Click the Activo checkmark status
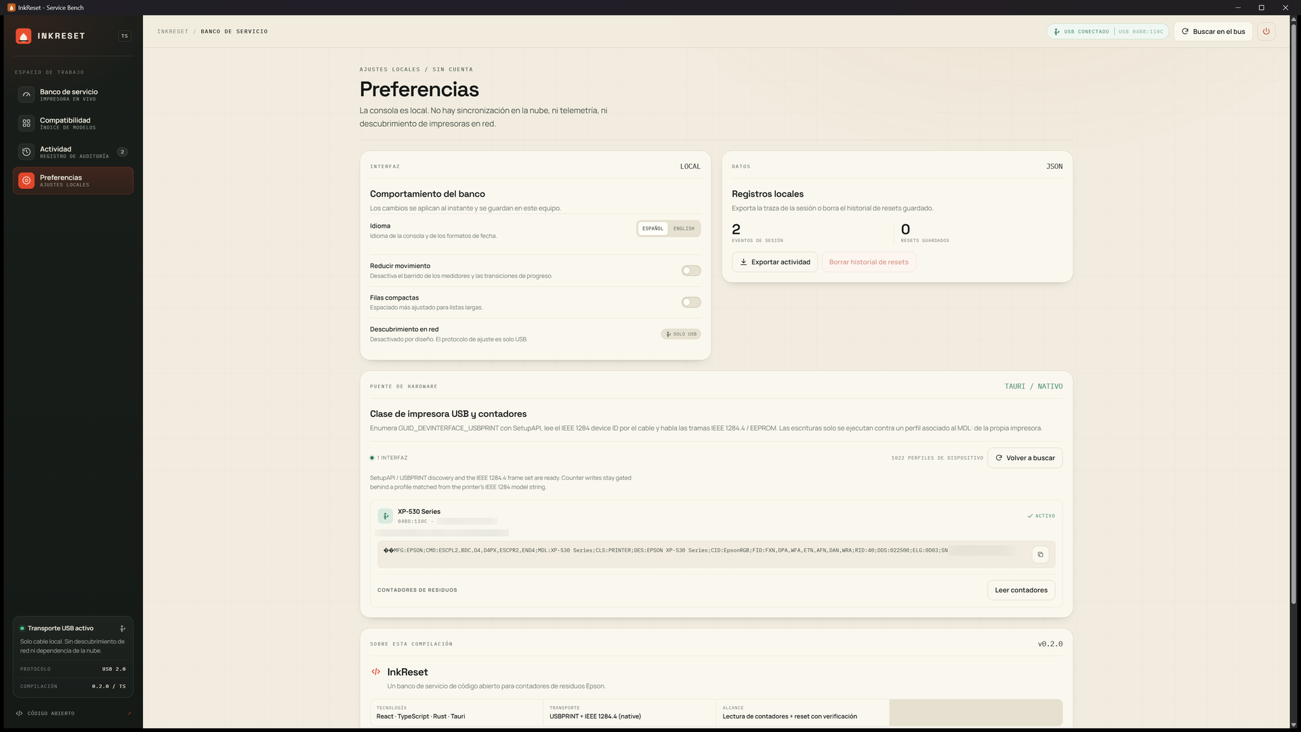 (x=1041, y=516)
